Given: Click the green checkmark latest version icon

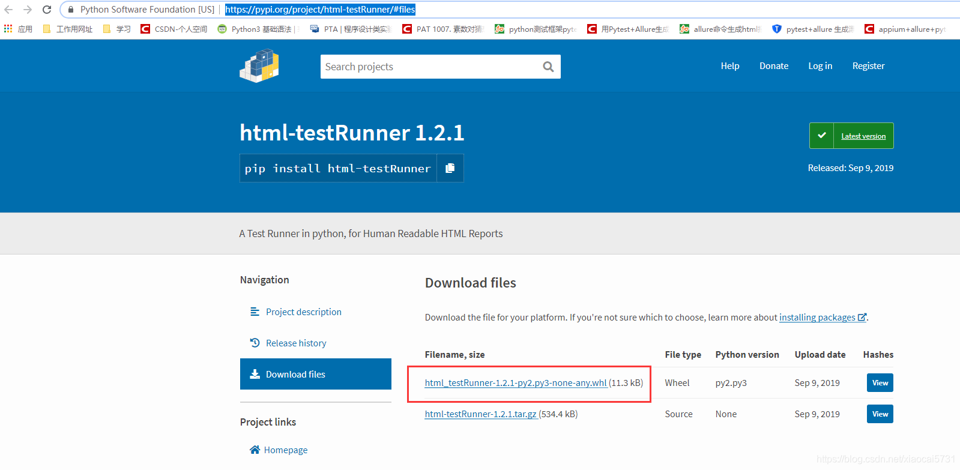Looking at the screenshot, I should (x=821, y=136).
